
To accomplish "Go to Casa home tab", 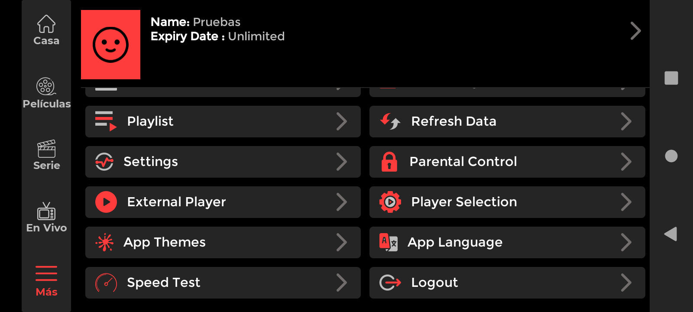I will pyautogui.click(x=46, y=30).
